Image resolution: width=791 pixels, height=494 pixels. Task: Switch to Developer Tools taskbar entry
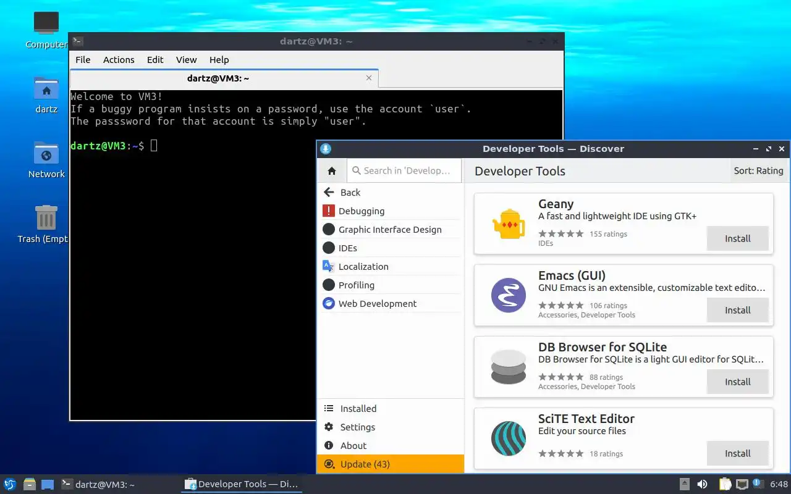click(x=242, y=484)
